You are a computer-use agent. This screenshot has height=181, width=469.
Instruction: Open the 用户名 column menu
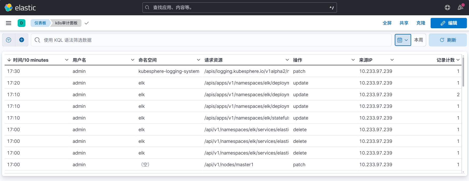pyautogui.click(x=133, y=60)
